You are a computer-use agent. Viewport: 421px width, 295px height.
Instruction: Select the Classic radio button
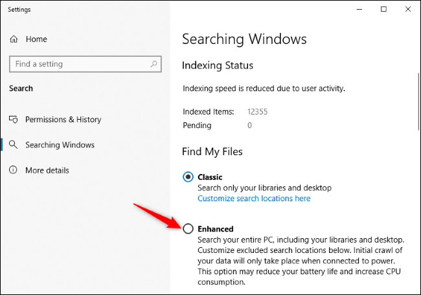click(188, 177)
